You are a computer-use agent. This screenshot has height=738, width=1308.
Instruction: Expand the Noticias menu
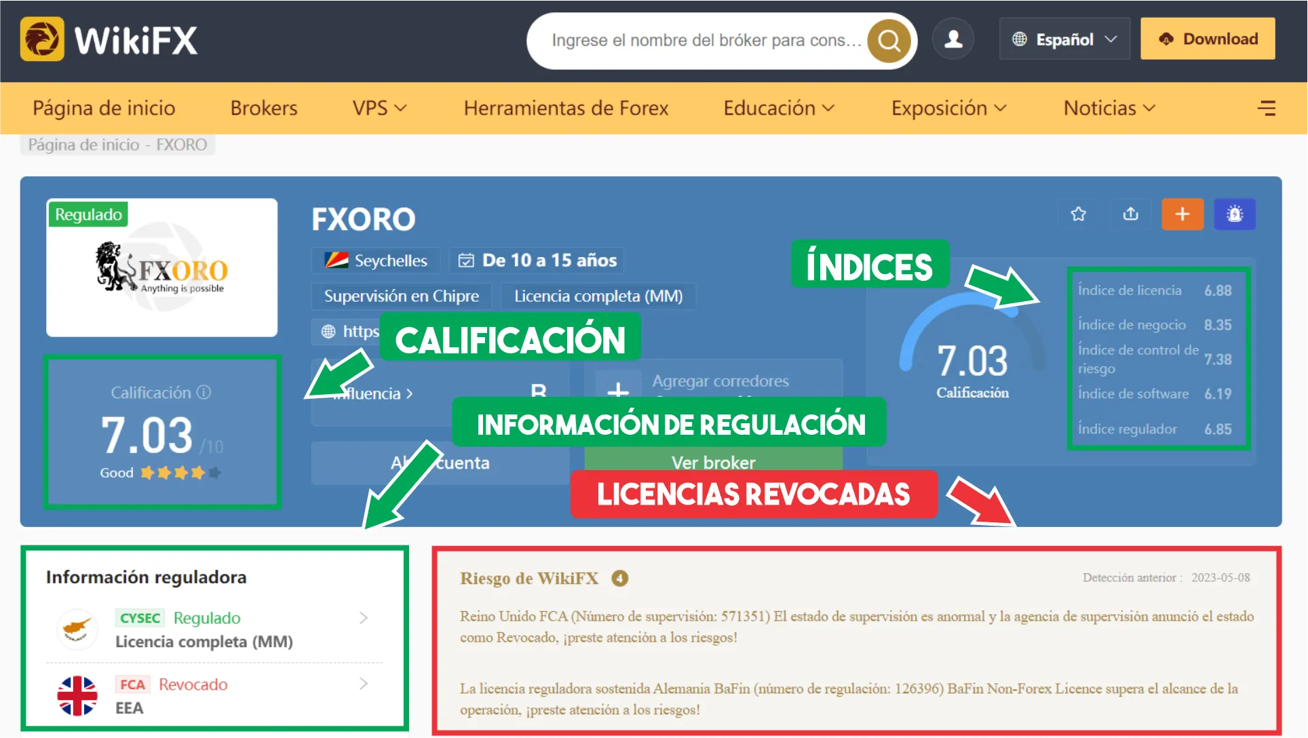coord(1109,108)
